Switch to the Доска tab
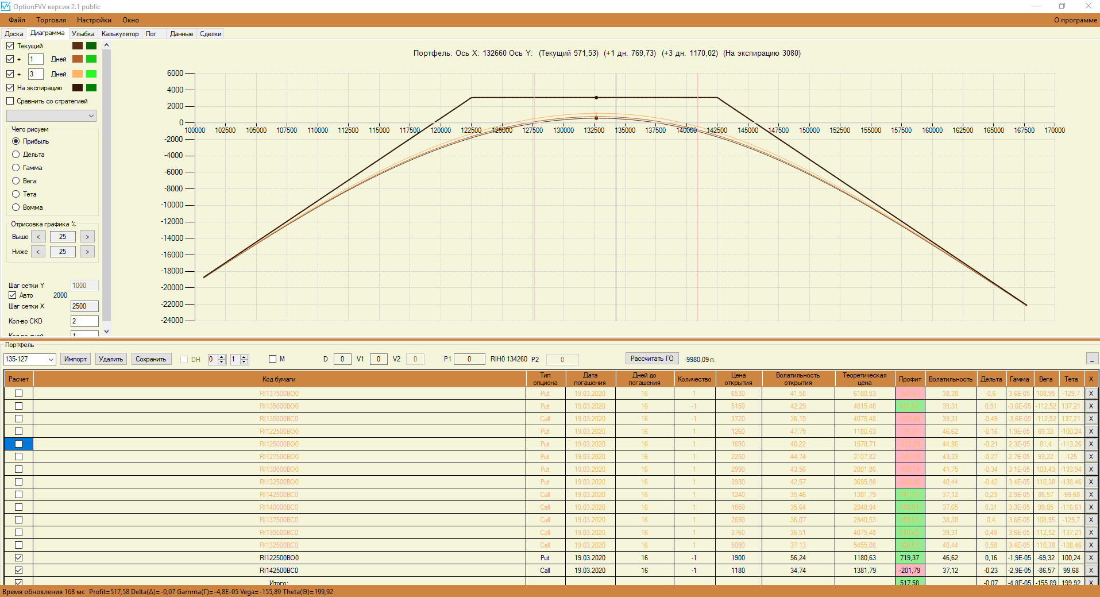Image resolution: width=1100 pixels, height=597 pixels. coord(14,34)
